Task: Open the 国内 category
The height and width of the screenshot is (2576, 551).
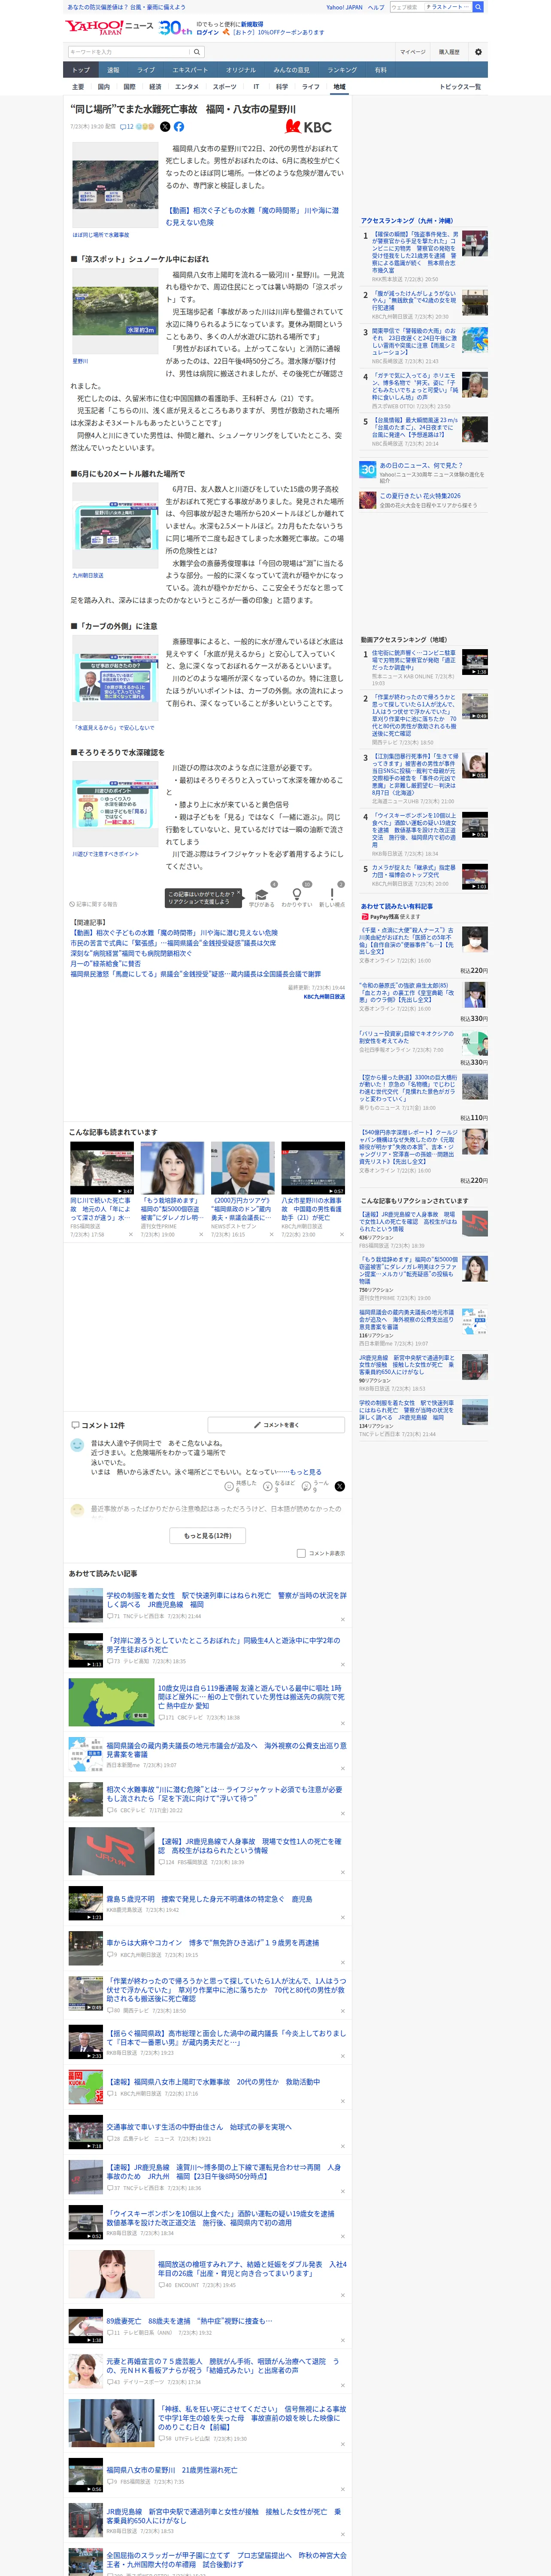Action: tap(104, 87)
